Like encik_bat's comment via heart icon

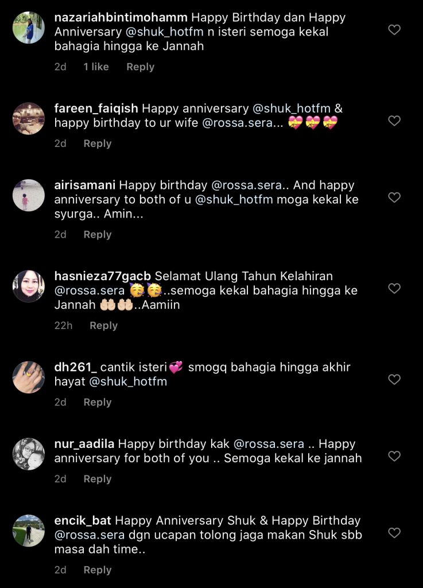394,533
